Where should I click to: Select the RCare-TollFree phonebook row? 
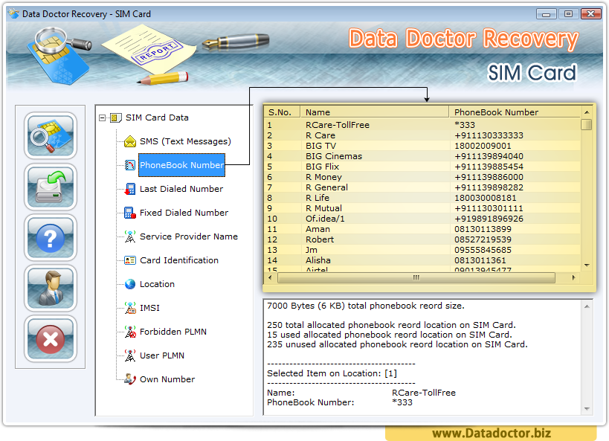pos(422,125)
